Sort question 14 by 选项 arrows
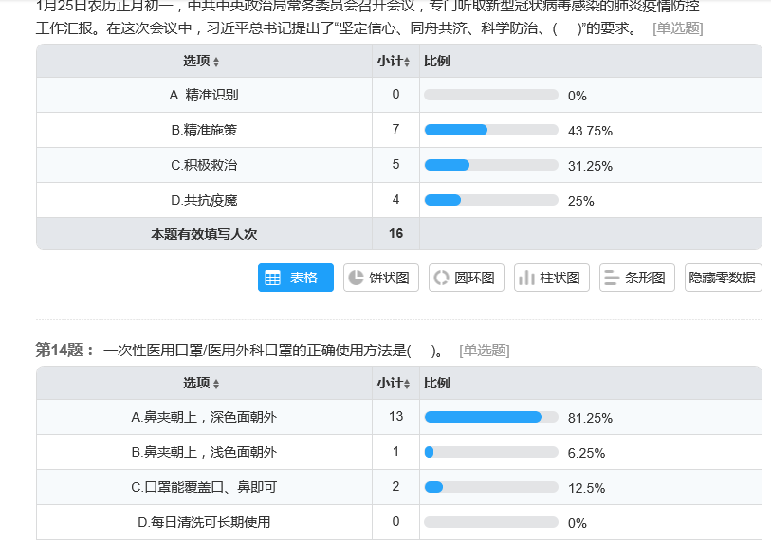The width and height of the screenshot is (771, 540). pos(216,384)
